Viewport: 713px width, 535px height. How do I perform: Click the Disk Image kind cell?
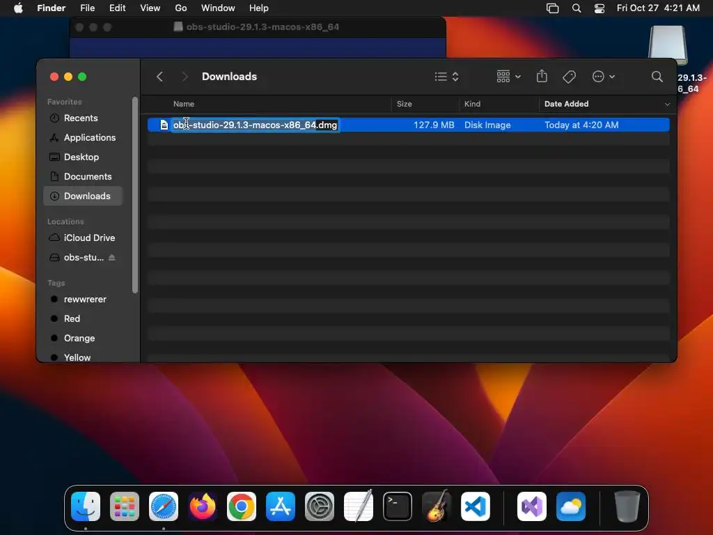(487, 125)
